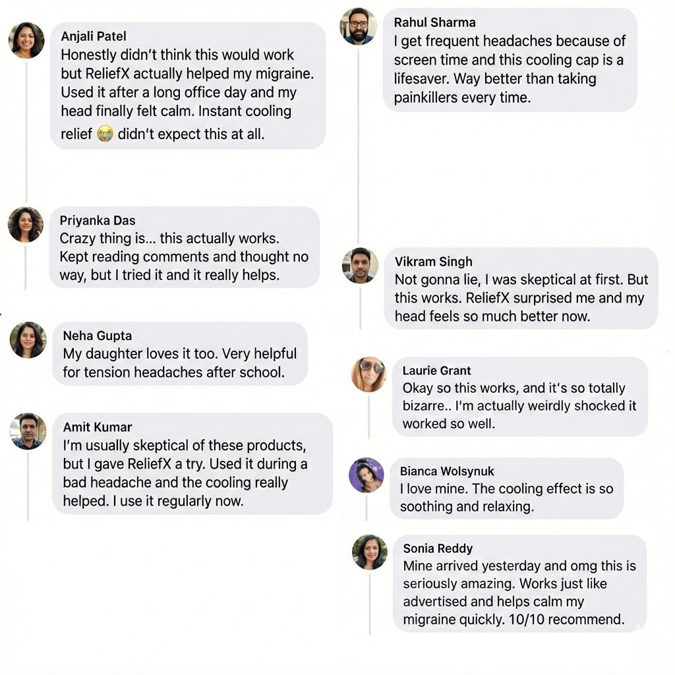Click the Sonia Reddy commenter name
Viewport: 675px width, 675px height.
(x=438, y=548)
